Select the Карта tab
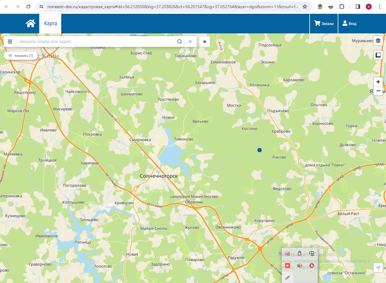The width and height of the screenshot is (386, 283). pyautogui.click(x=50, y=23)
